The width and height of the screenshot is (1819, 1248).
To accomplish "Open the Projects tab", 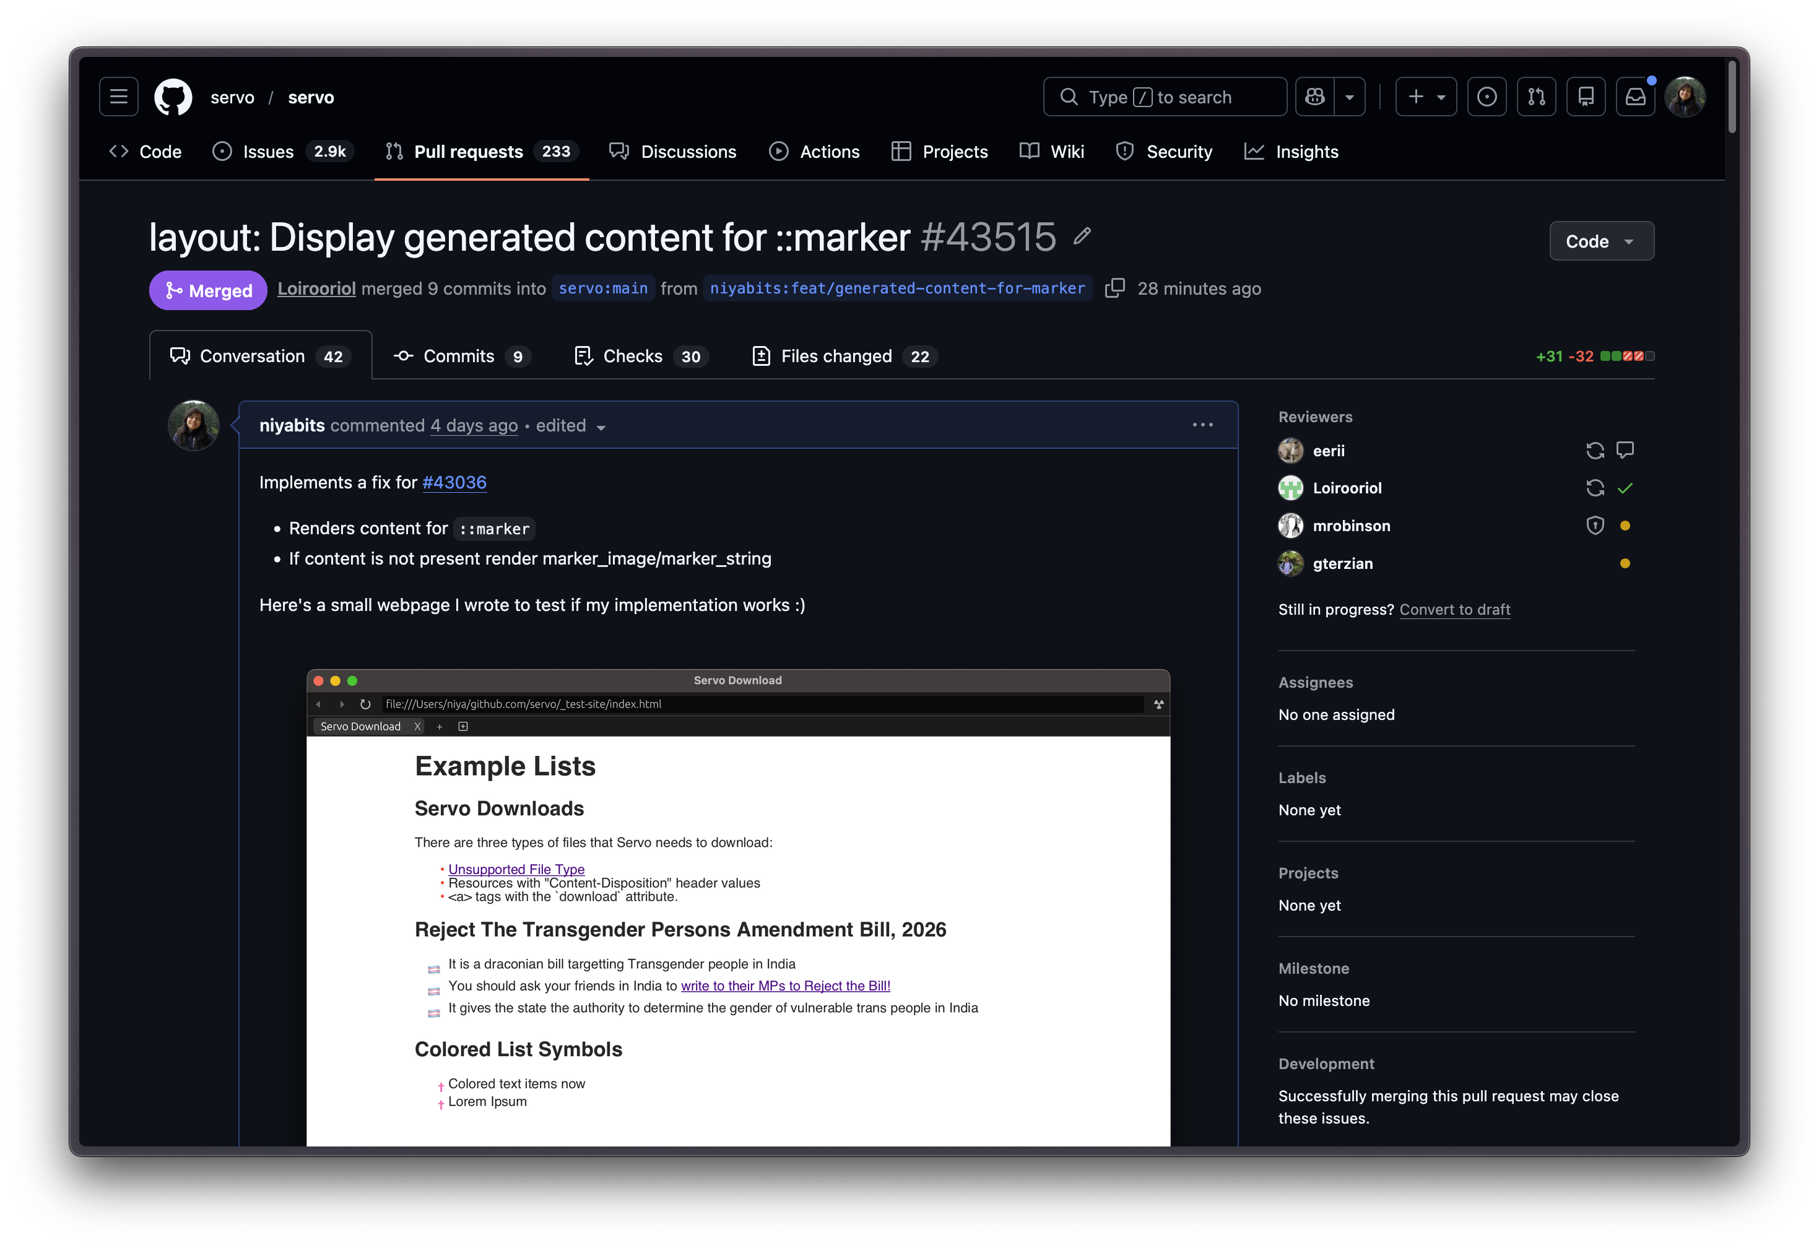I will pos(939,152).
